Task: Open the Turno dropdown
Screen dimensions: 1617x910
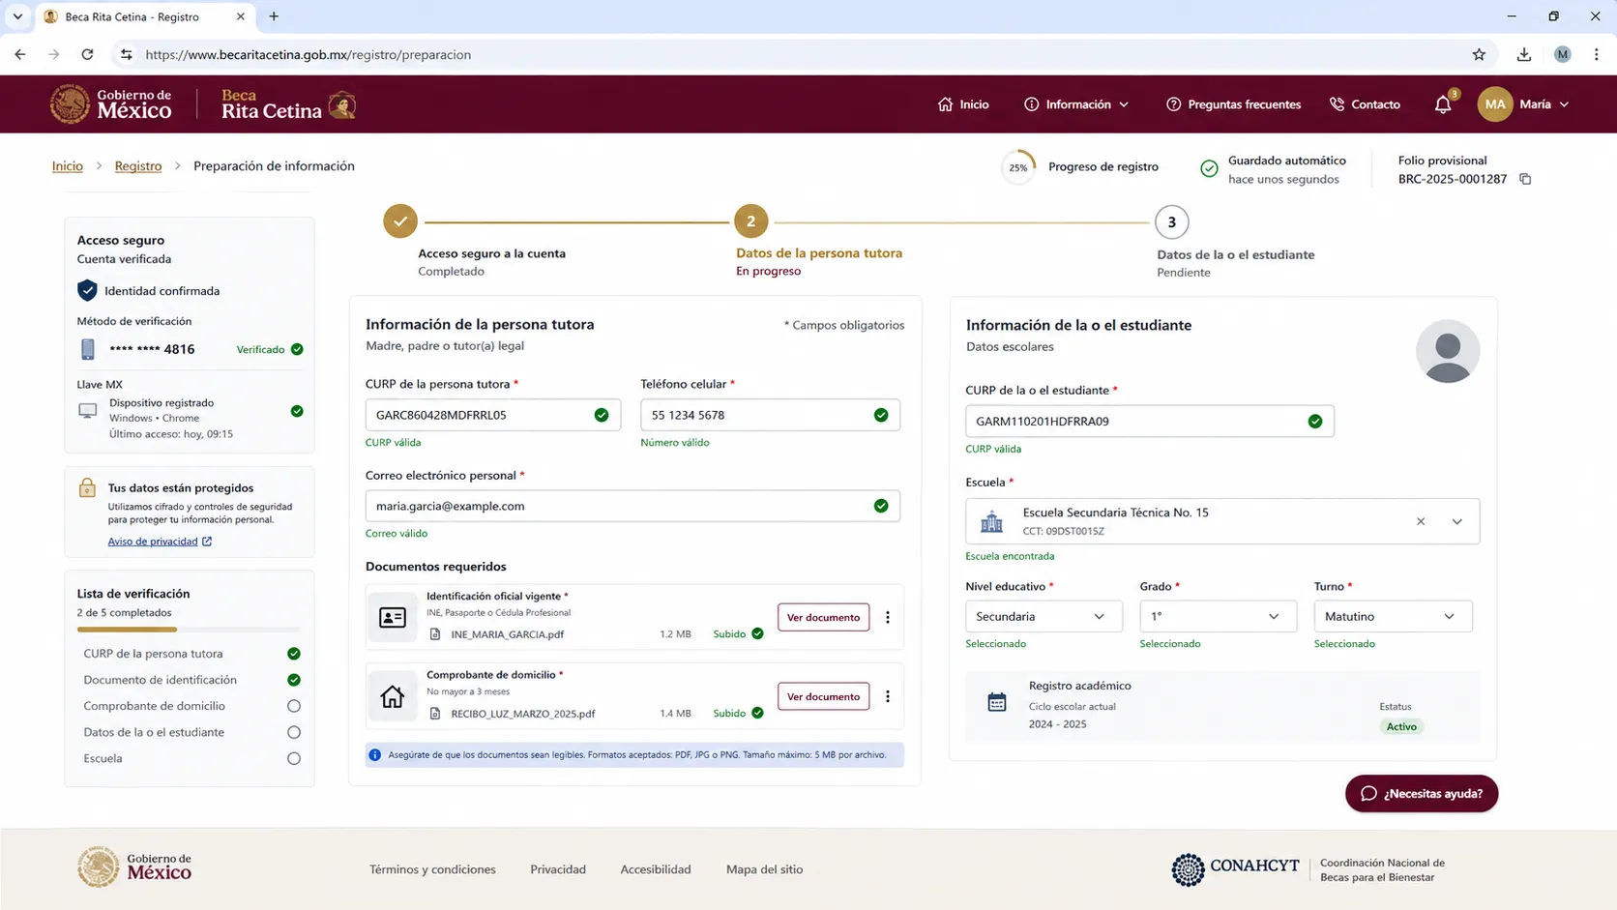Action: (x=1393, y=616)
